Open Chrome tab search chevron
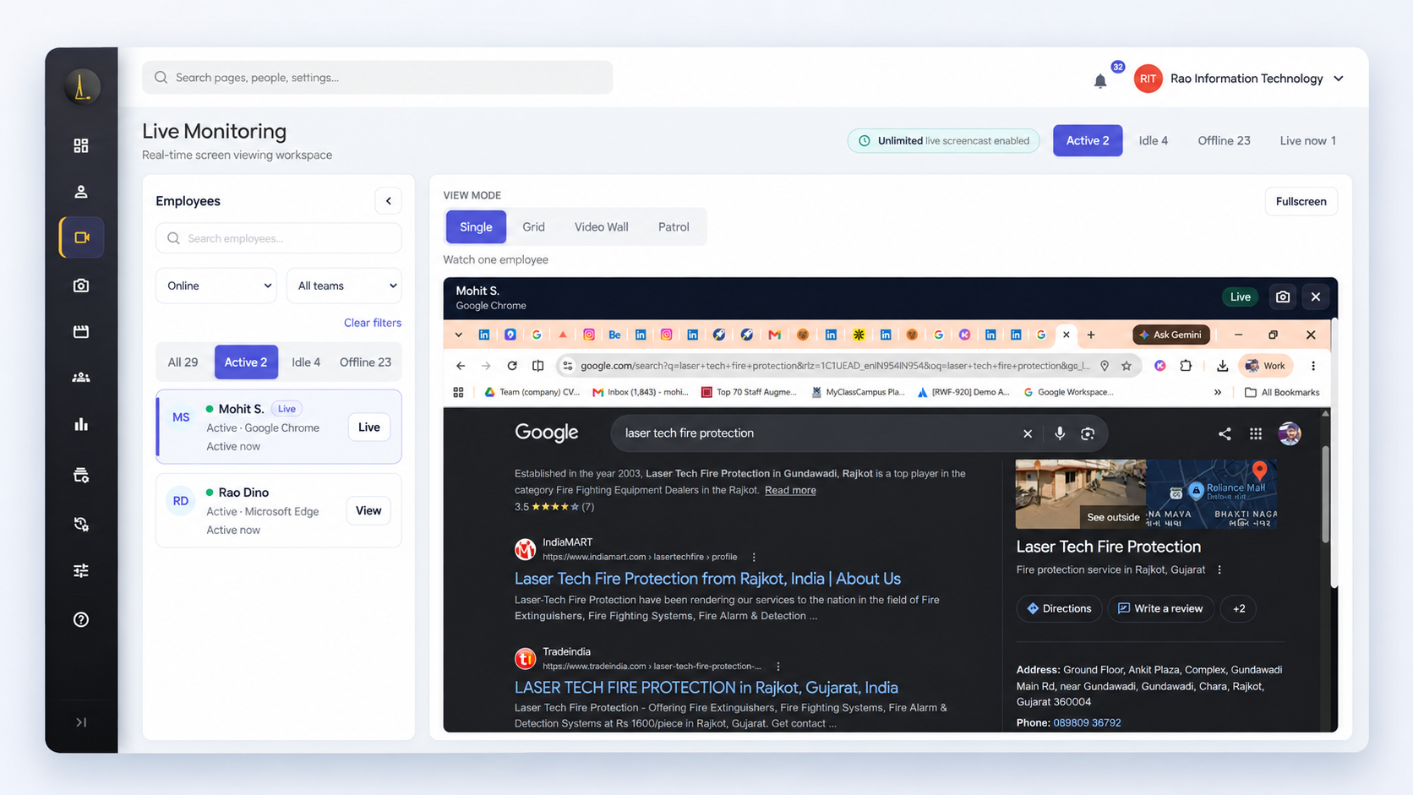 coord(459,335)
